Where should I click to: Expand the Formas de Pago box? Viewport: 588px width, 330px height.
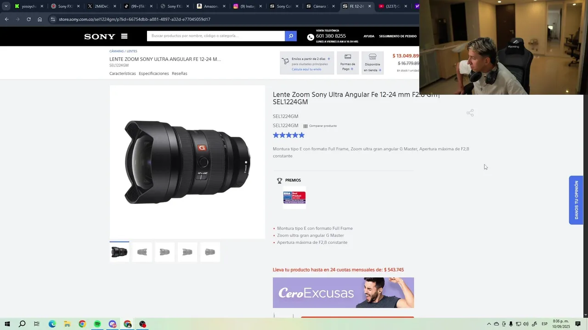click(x=348, y=63)
